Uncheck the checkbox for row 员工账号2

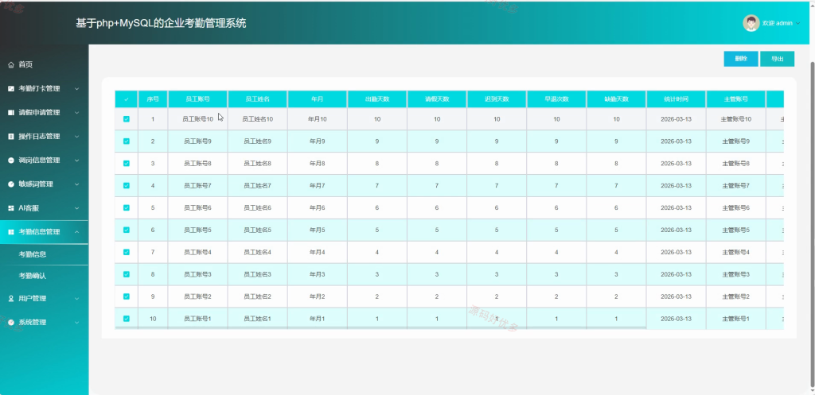pyautogui.click(x=127, y=296)
